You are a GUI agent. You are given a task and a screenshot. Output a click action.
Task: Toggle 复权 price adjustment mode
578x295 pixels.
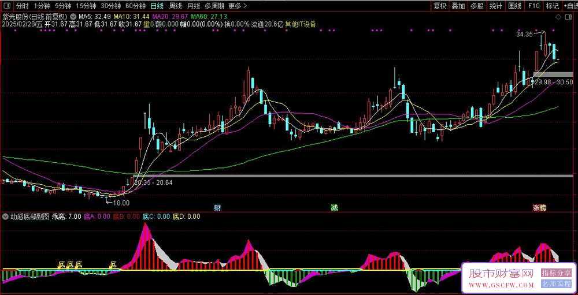pyautogui.click(x=439, y=6)
